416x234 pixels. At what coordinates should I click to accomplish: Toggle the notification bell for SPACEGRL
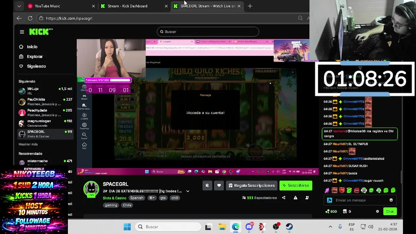(207, 186)
